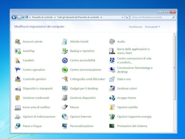The width and height of the screenshot is (185, 139).
Task: Open the Centro accessibilità icon
Action: (65, 60)
